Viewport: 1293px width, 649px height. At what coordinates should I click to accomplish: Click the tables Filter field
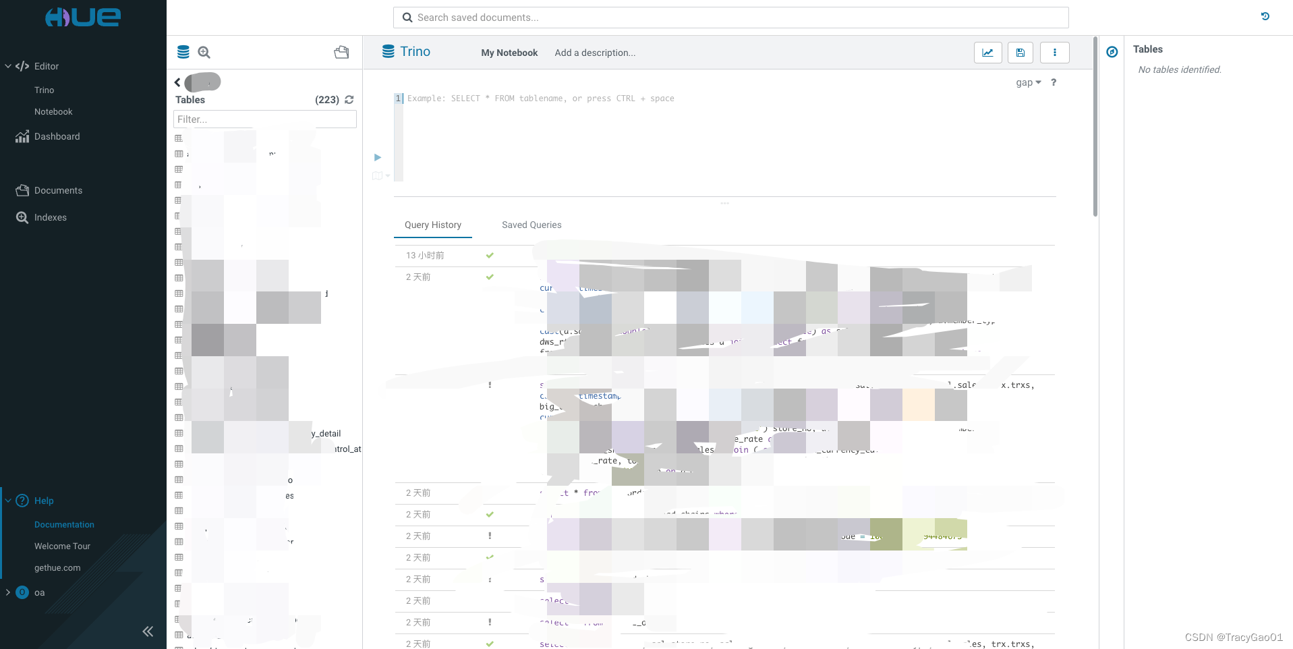(x=264, y=119)
